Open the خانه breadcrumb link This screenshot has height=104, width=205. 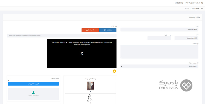[x=202, y=8]
